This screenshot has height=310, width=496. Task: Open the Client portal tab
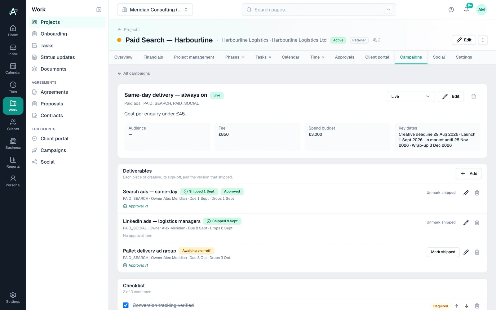pyautogui.click(x=377, y=57)
